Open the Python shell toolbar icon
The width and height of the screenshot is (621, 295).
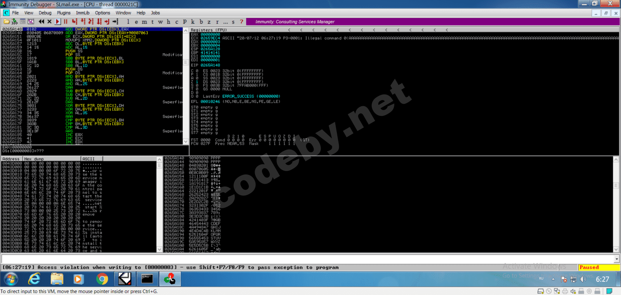[14, 22]
